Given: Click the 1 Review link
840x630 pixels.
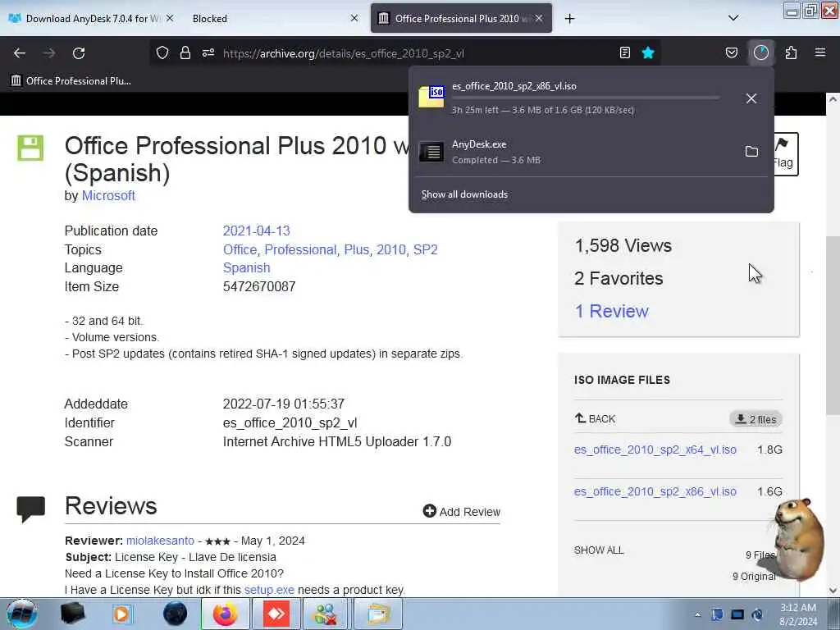Looking at the screenshot, I should point(611,311).
